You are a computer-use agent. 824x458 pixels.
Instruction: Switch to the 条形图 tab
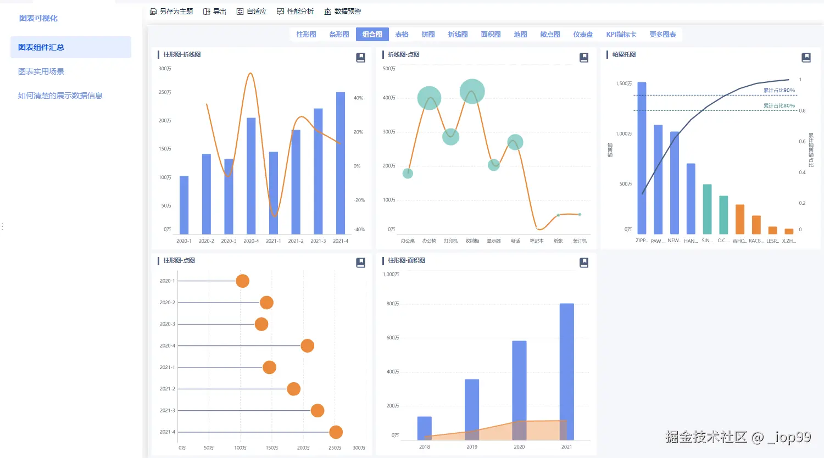pyautogui.click(x=339, y=34)
